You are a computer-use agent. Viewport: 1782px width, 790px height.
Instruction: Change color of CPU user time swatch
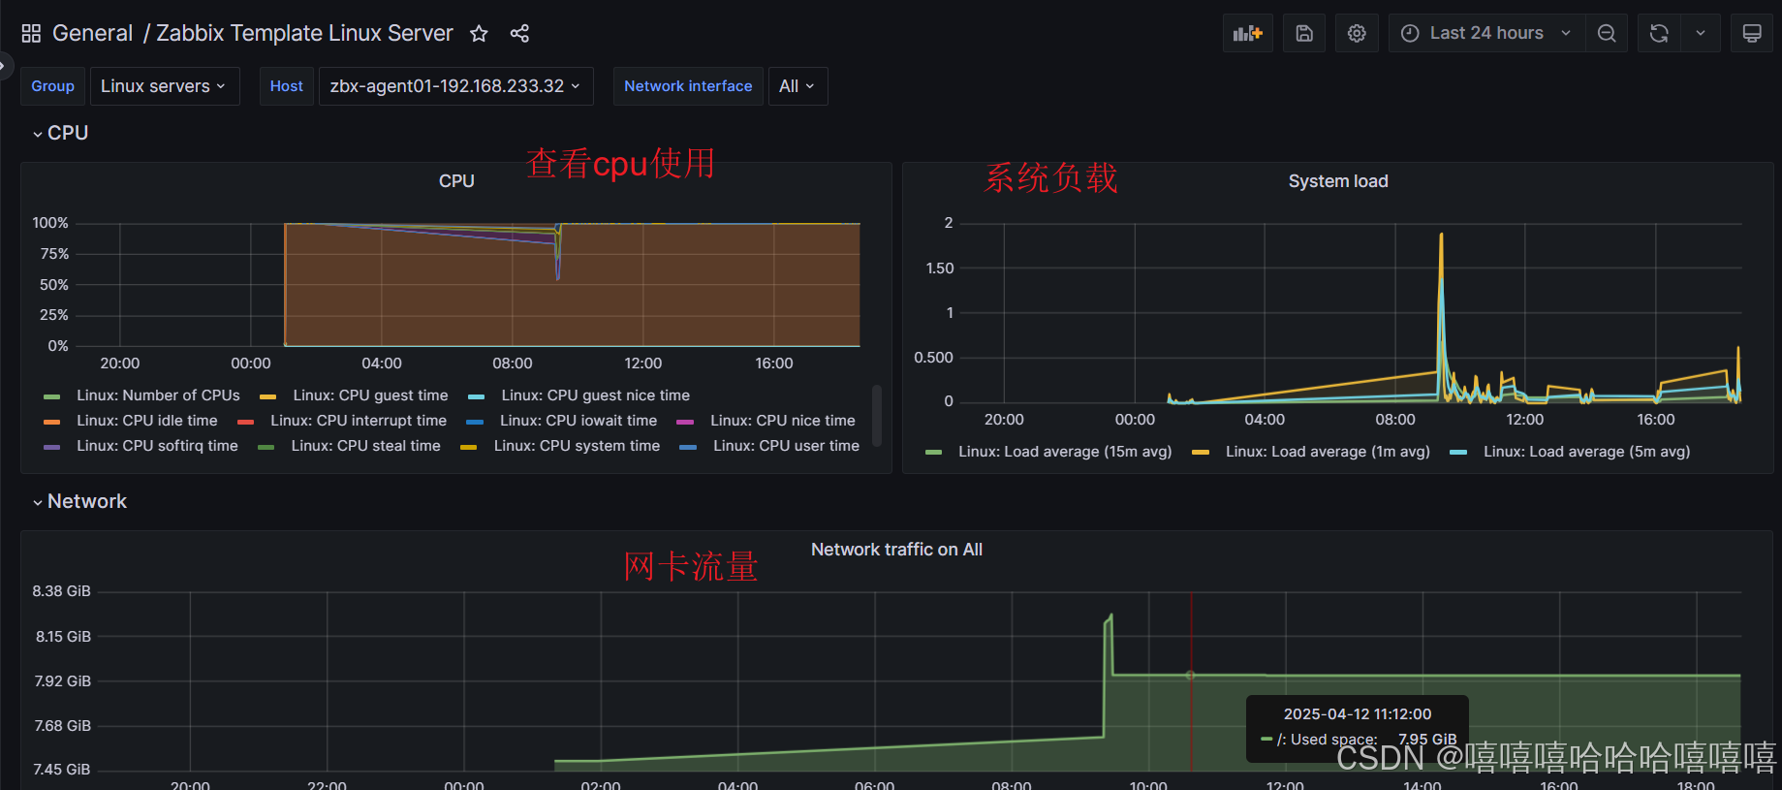pos(689,447)
